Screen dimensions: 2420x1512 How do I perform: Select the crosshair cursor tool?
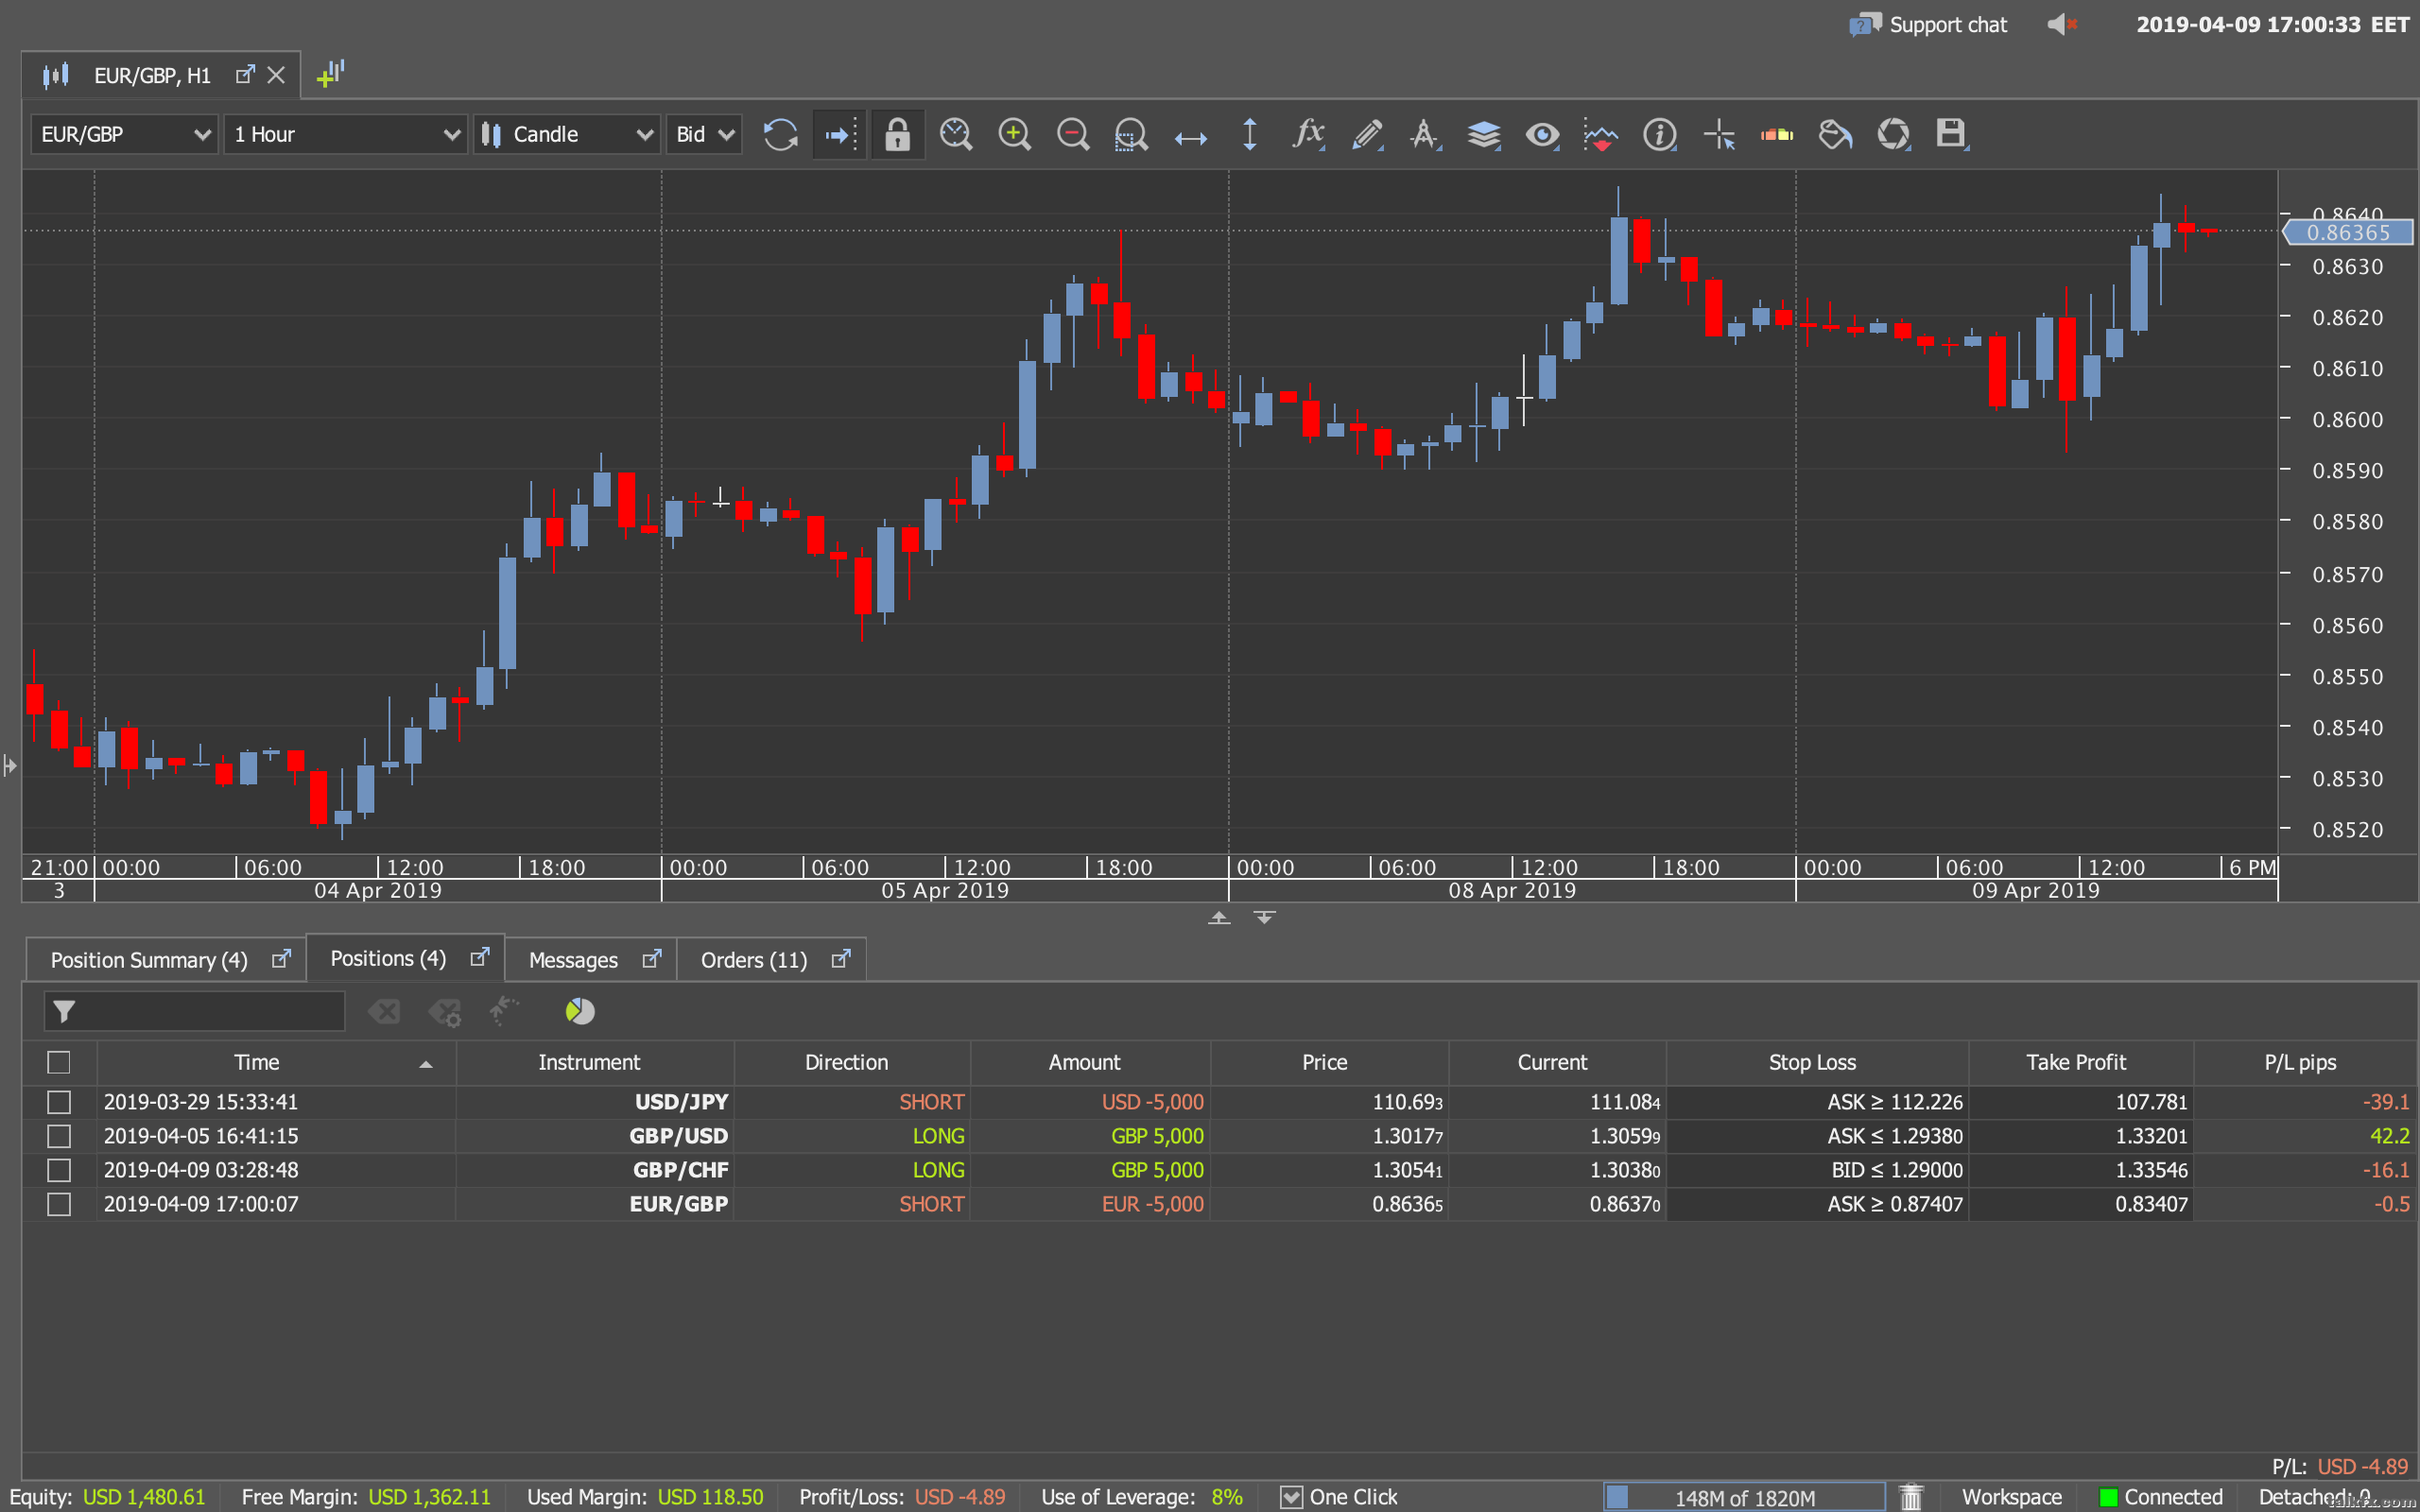pyautogui.click(x=1719, y=134)
